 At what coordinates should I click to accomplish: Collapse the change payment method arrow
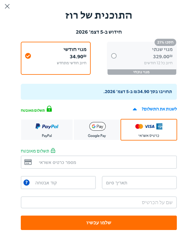(x=135, y=109)
